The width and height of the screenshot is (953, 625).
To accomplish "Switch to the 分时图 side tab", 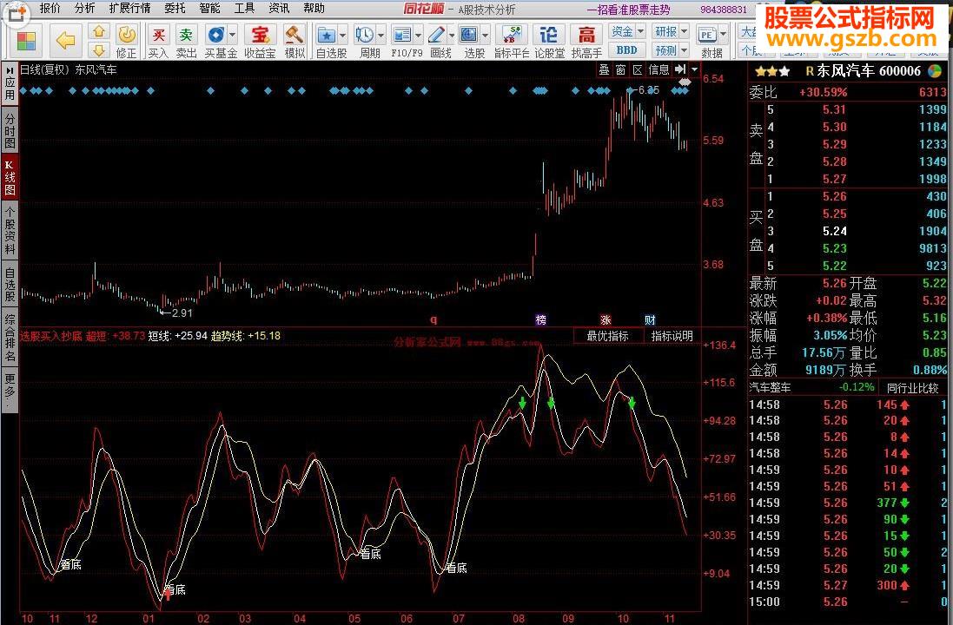I will (10, 130).
